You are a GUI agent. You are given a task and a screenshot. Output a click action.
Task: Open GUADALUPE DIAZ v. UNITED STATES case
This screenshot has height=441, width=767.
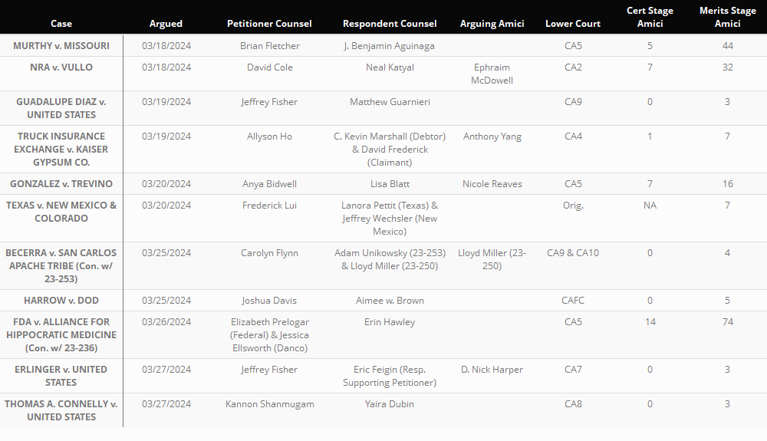[61, 108]
